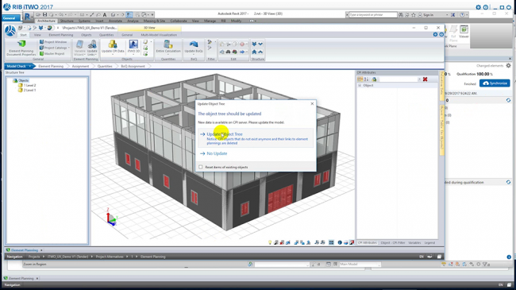Click the light bulb icon below 3D view
This screenshot has height=290, width=516.
pyautogui.click(x=270, y=242)
